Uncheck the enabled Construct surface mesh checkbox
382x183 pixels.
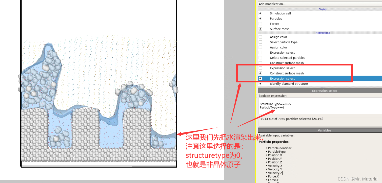tap(260, 73)
